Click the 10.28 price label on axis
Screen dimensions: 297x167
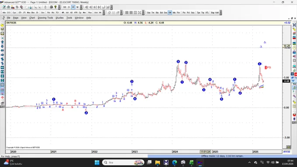(x=287, y=46)
